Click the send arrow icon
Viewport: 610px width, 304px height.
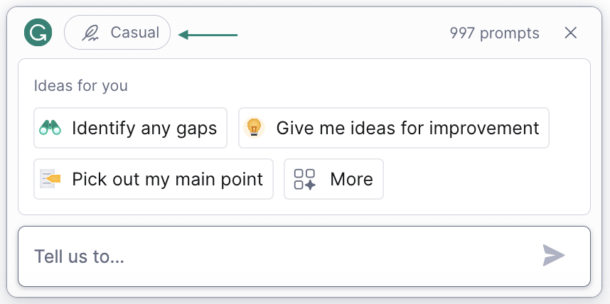pos(554,256)
